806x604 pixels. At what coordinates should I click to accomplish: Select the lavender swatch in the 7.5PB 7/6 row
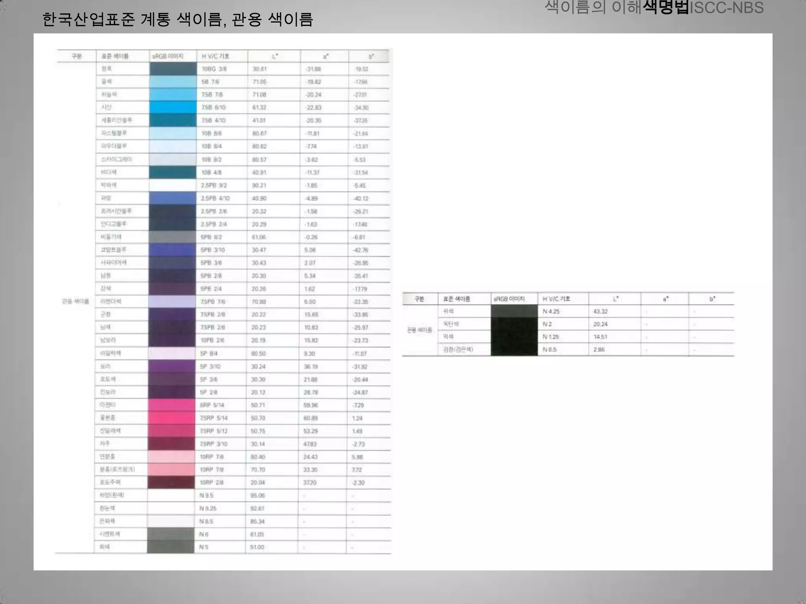click(172, 302)
